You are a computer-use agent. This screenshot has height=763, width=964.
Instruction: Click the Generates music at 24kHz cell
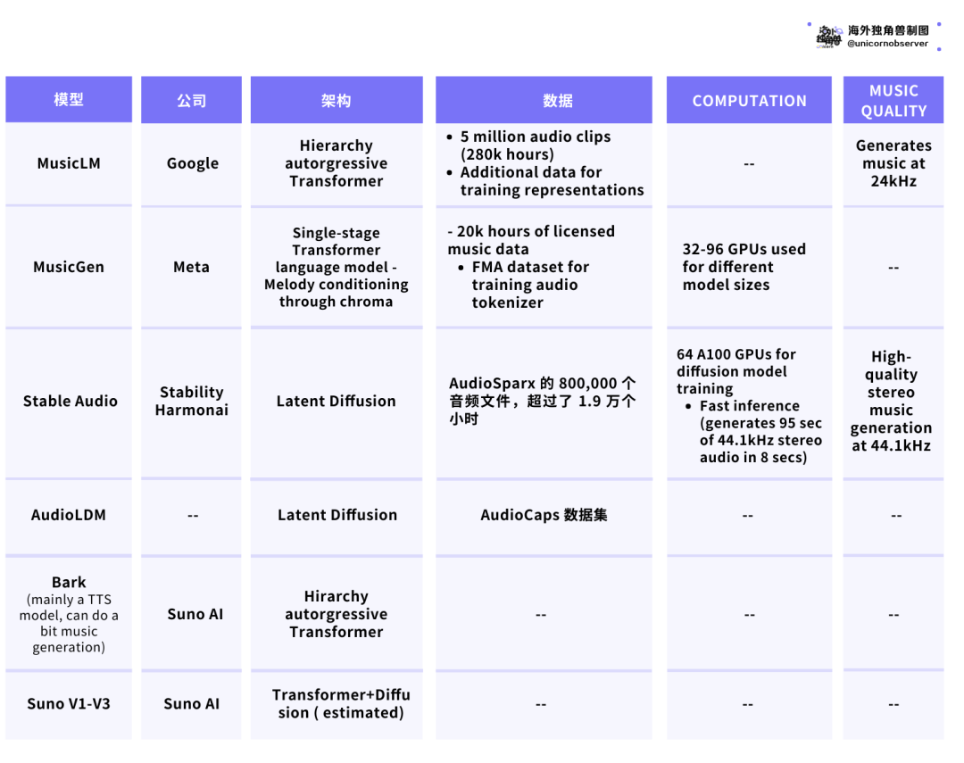click(893, 163)
